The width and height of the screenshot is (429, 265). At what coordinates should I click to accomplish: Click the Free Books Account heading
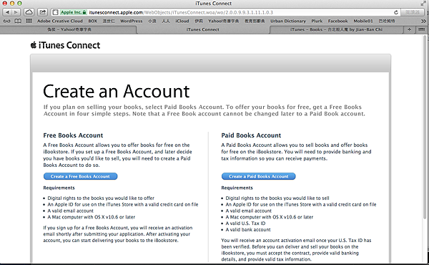[73, 135]
